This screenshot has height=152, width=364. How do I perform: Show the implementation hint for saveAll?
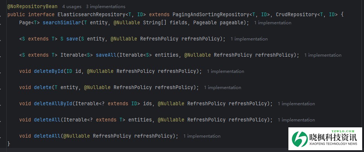point(323,55)
